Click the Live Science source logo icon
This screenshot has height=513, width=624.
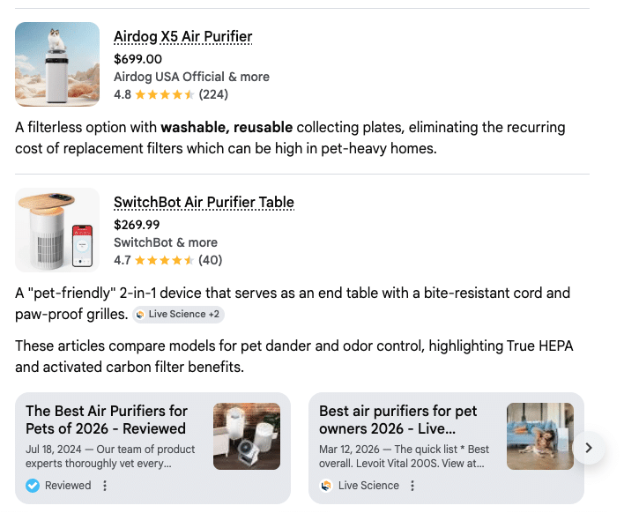pos(326,486)
